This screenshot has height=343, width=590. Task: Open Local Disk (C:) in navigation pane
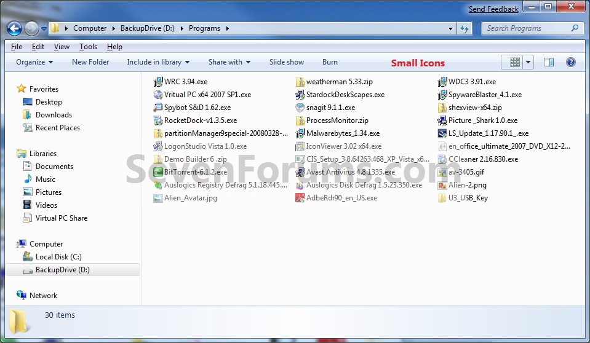[58, 257]
